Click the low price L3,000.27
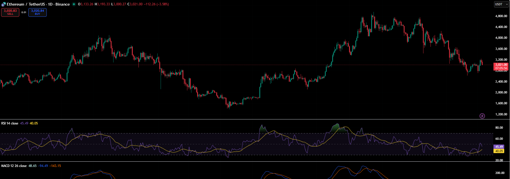This screenshot has height=179, width=510. (x=119, y=4)
